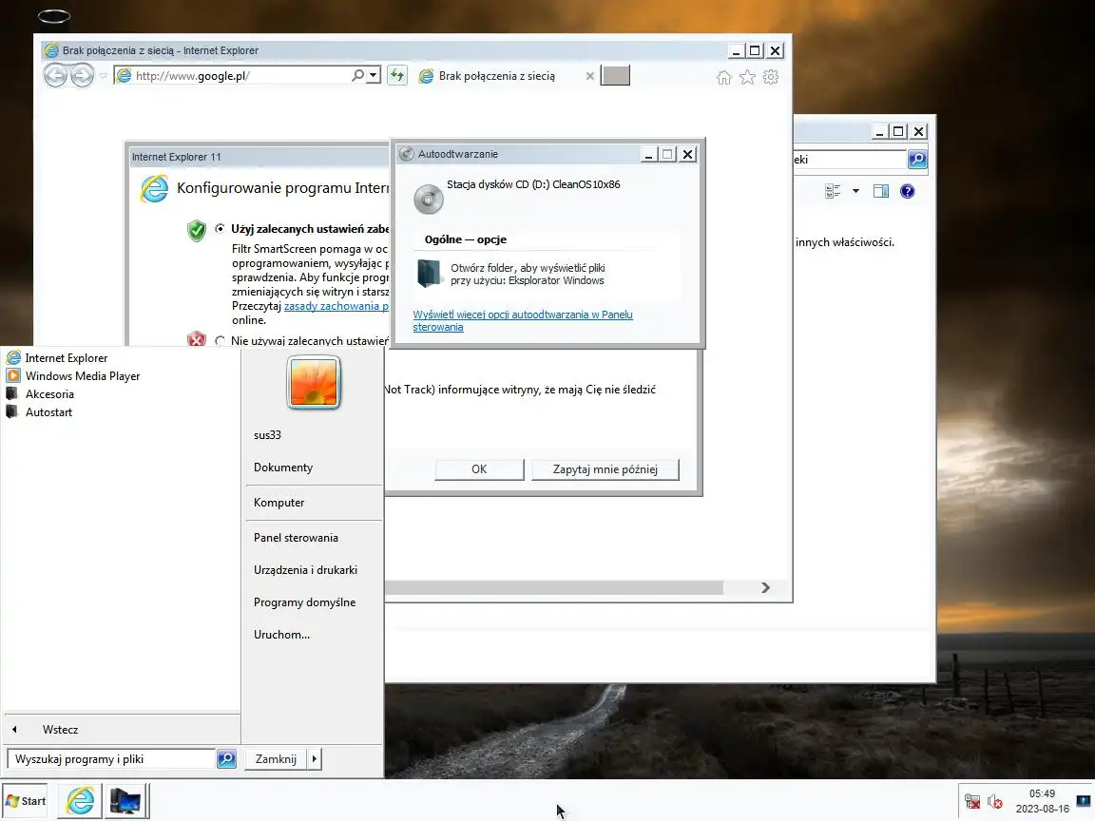Open the Tools gear icon in IE
The image size is (1095, 821).
point(771,78)
